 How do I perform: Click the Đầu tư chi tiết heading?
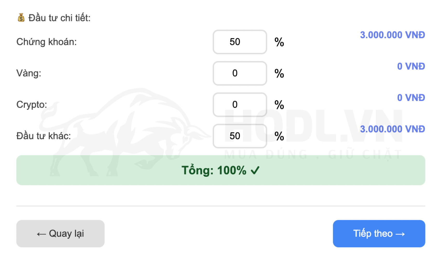59,18
